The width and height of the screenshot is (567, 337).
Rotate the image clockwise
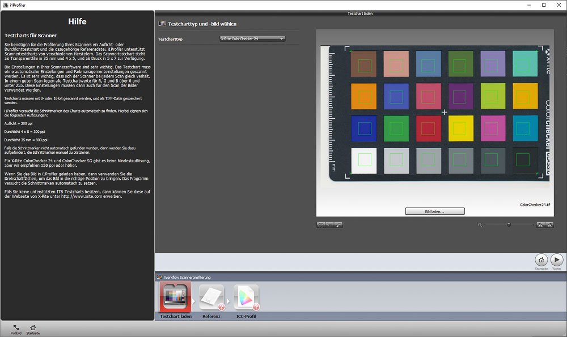click(549, 225)
